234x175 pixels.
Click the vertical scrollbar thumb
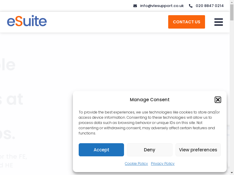pos(232,12)
